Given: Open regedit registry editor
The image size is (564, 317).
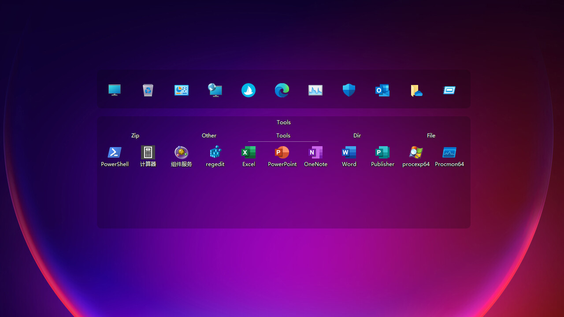Looking at the screenshot, I should pos(215,156).
